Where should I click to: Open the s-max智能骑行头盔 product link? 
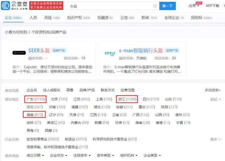click(141, 51)
